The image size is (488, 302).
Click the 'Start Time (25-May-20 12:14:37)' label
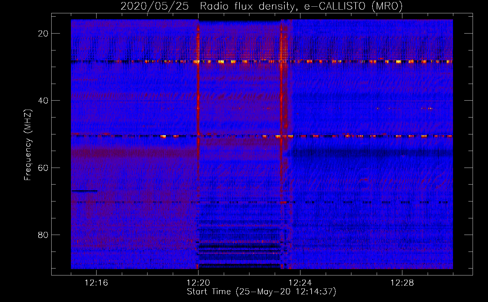[261, 292]
